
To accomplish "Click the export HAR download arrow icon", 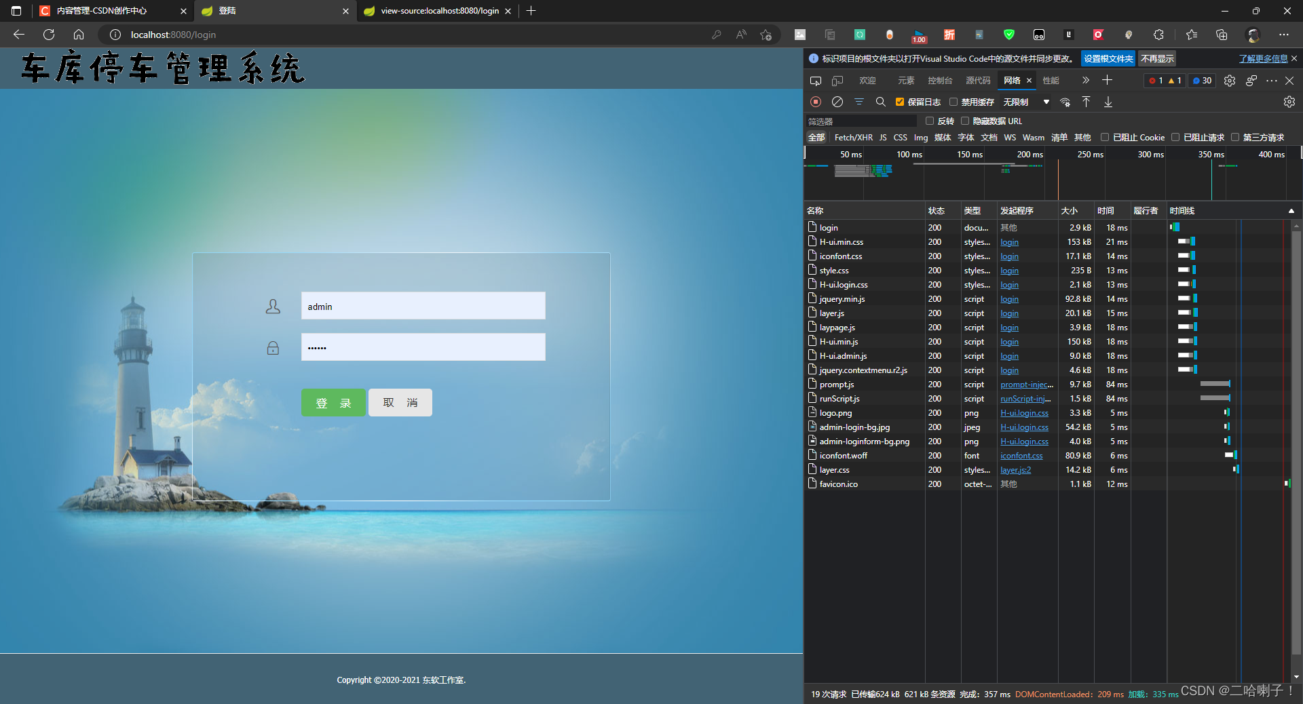I will click(x=1108, y=102).
